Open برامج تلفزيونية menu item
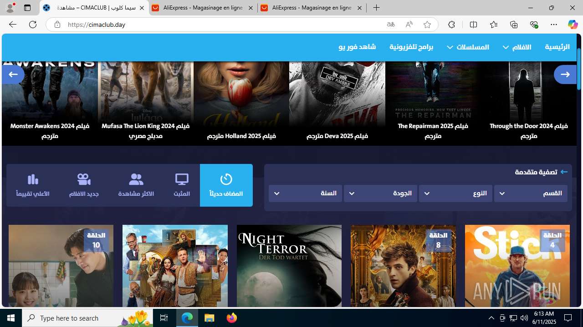Screen dimensions: 583x327 [411, 47]
